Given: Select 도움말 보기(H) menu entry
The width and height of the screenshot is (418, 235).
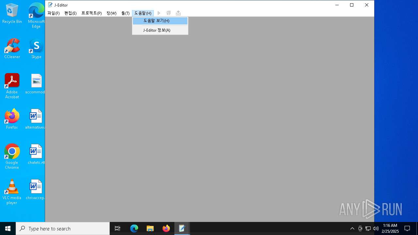Looking at the screenshot, I should pyautogui.click(x=160, y=21).
